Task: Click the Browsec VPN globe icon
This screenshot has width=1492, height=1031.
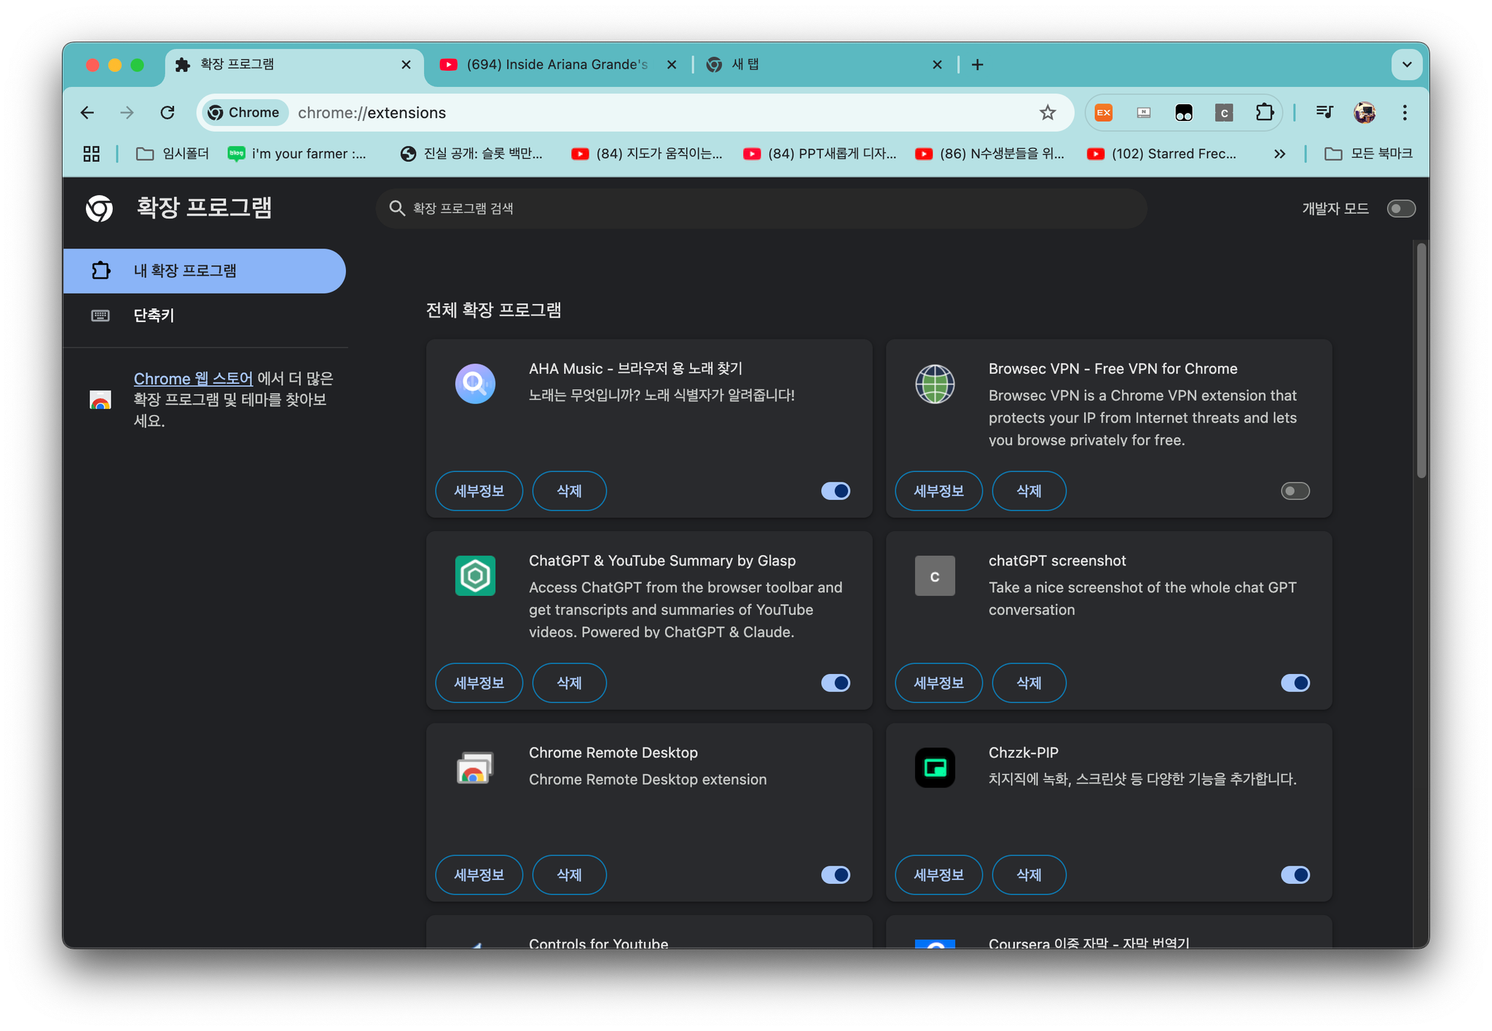Action: (x=935, y=383)
